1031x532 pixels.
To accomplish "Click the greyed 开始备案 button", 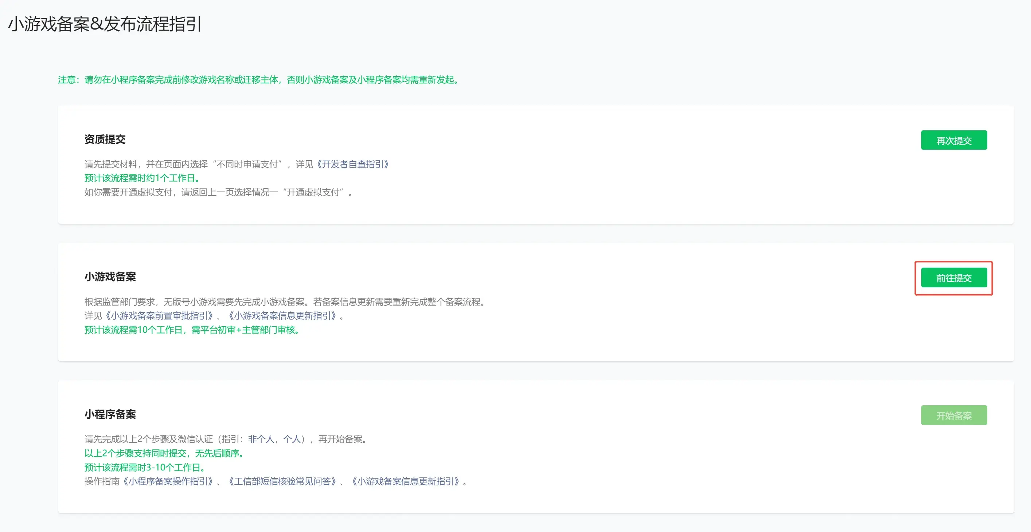I will coord(954,415).
